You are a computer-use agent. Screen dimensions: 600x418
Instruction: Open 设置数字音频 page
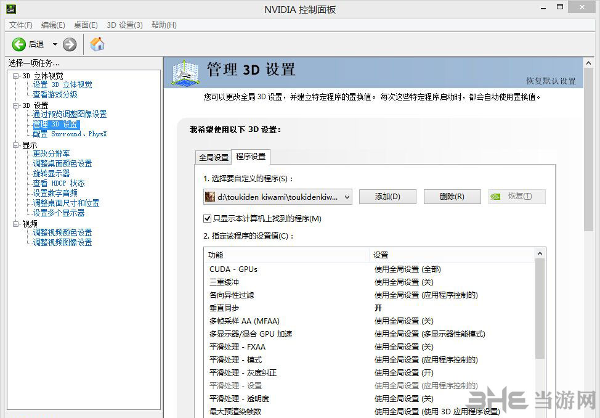[x=55, y=193]
